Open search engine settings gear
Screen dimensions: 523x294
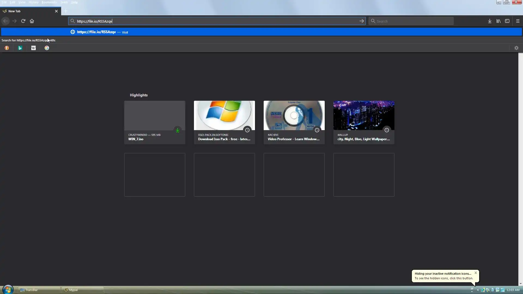tap(516, 48)
